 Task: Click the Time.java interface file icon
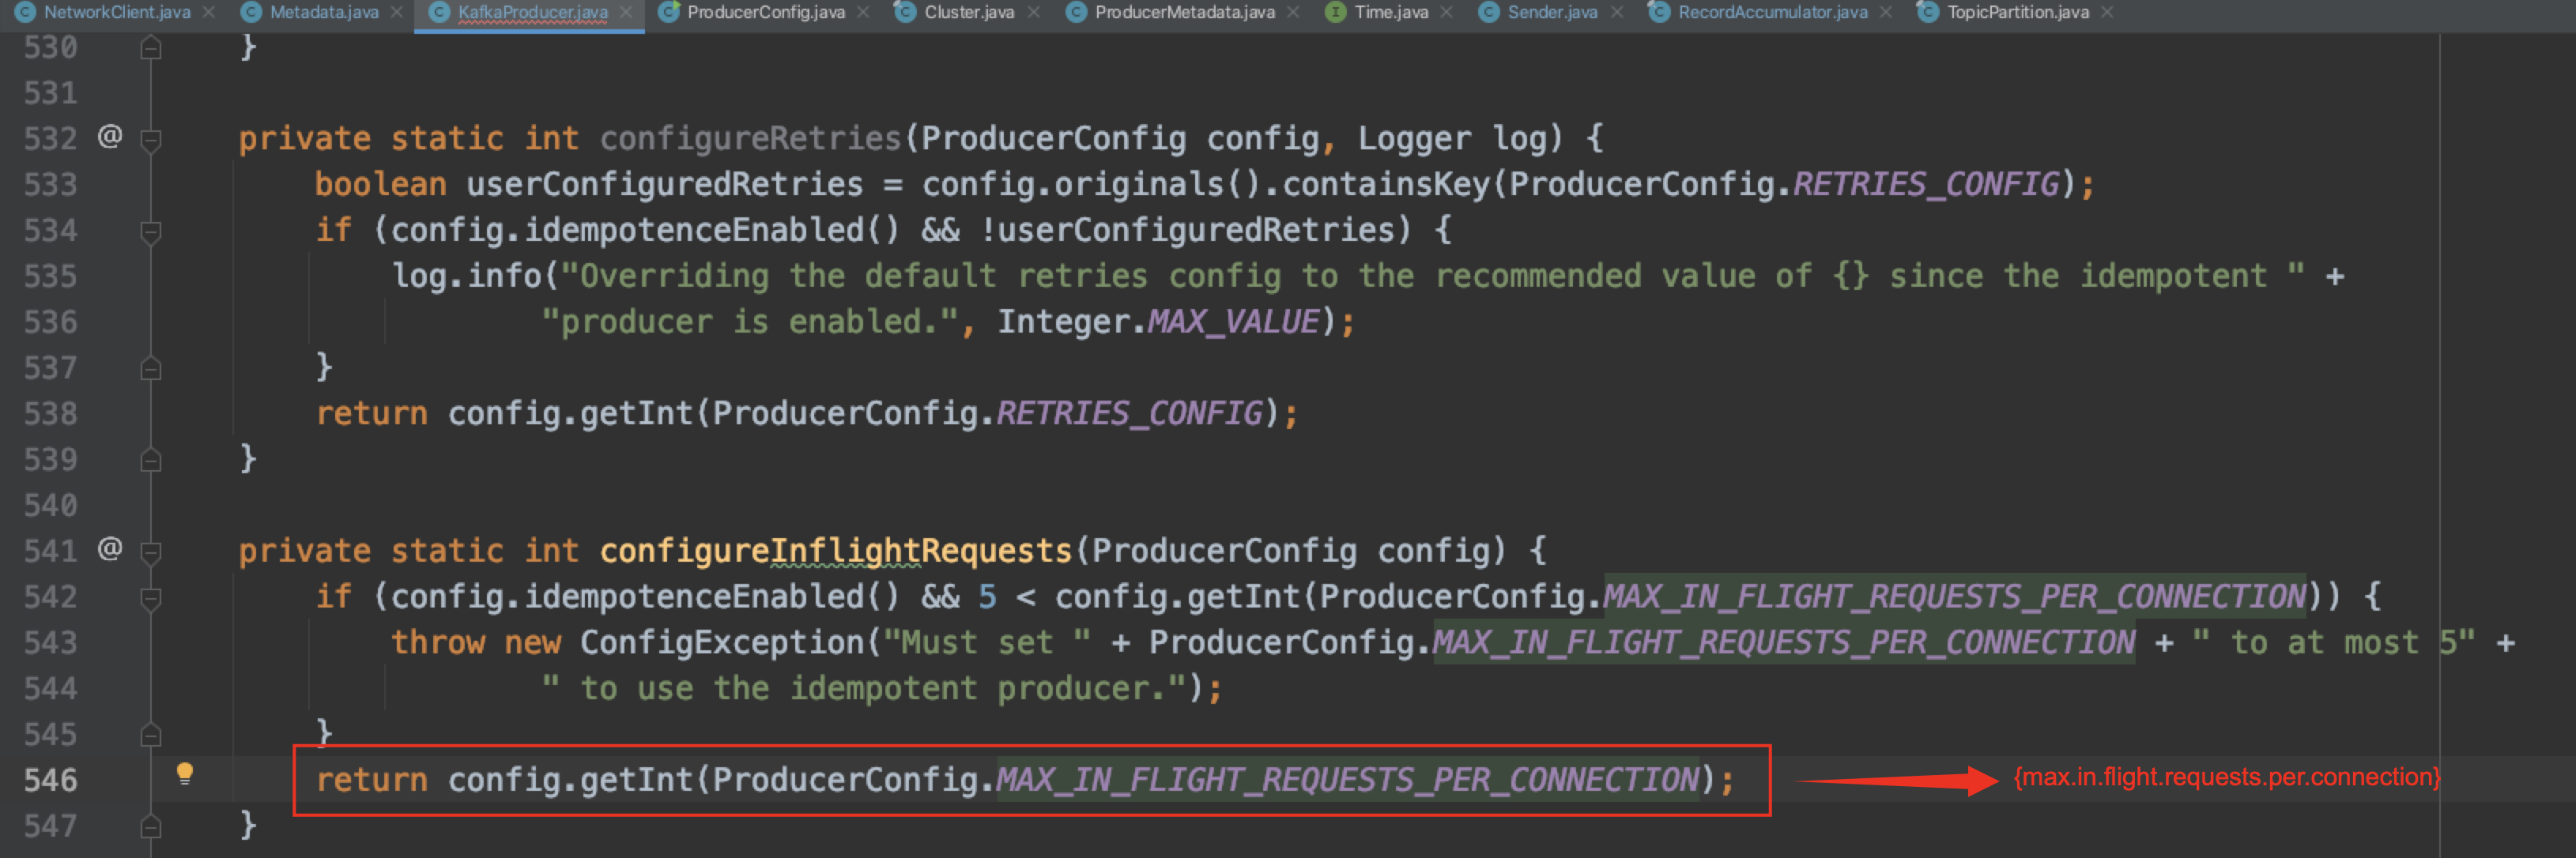(1334, 12)
